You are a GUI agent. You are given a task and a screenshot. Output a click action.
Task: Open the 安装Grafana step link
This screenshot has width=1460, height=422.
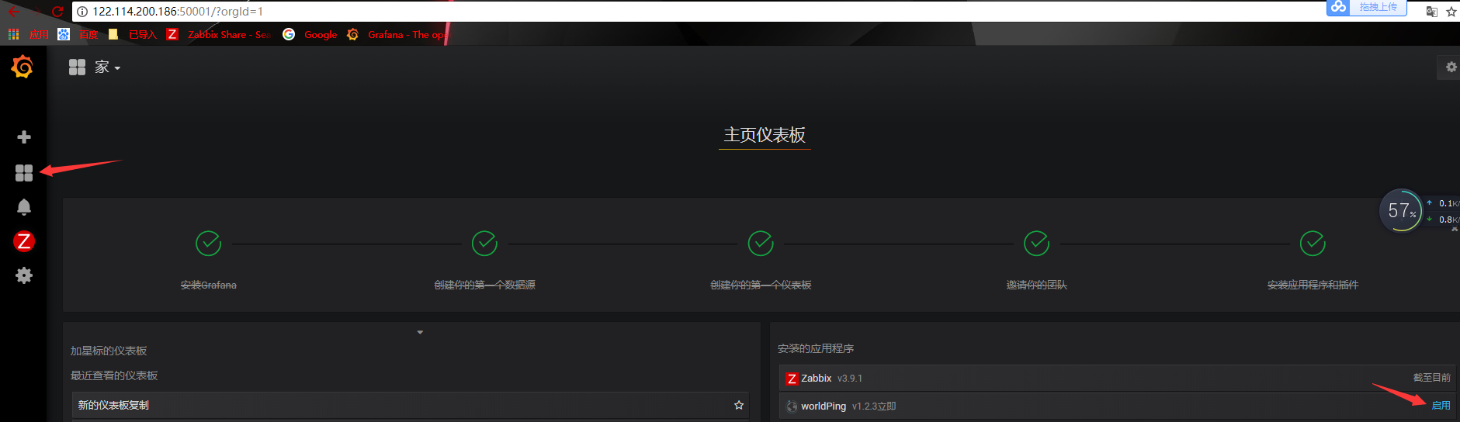tap(208, 285)
